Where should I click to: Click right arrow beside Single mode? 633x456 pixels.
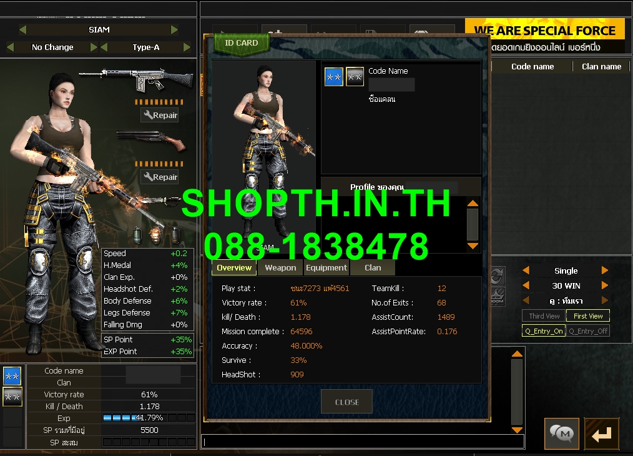click(604, 270)
